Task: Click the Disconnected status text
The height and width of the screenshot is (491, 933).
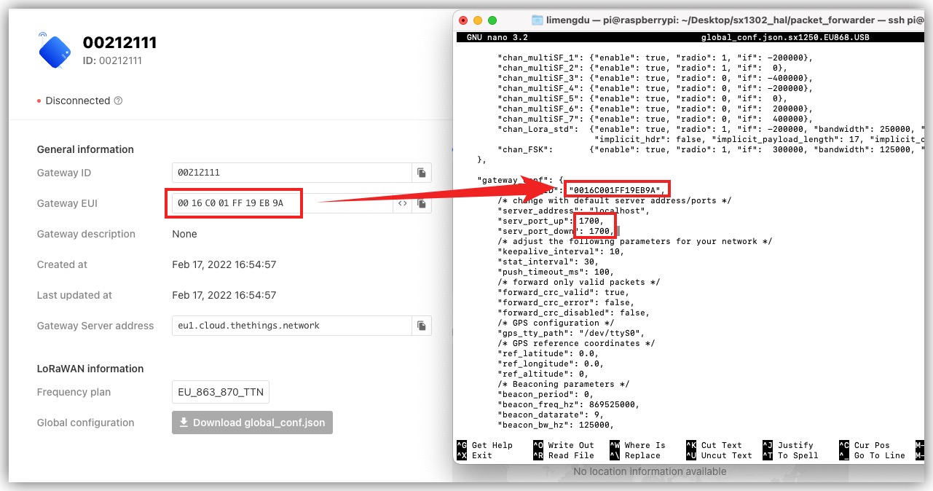Action: click(x=78, y=101)
